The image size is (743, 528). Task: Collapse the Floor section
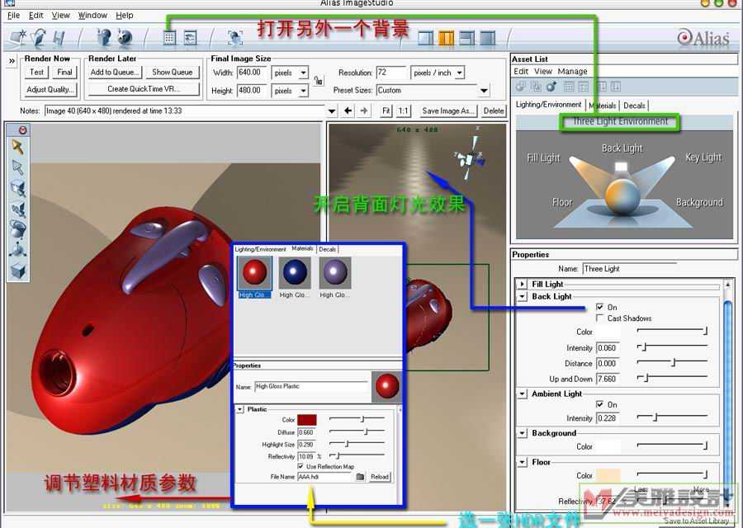(x=522, y=462)
